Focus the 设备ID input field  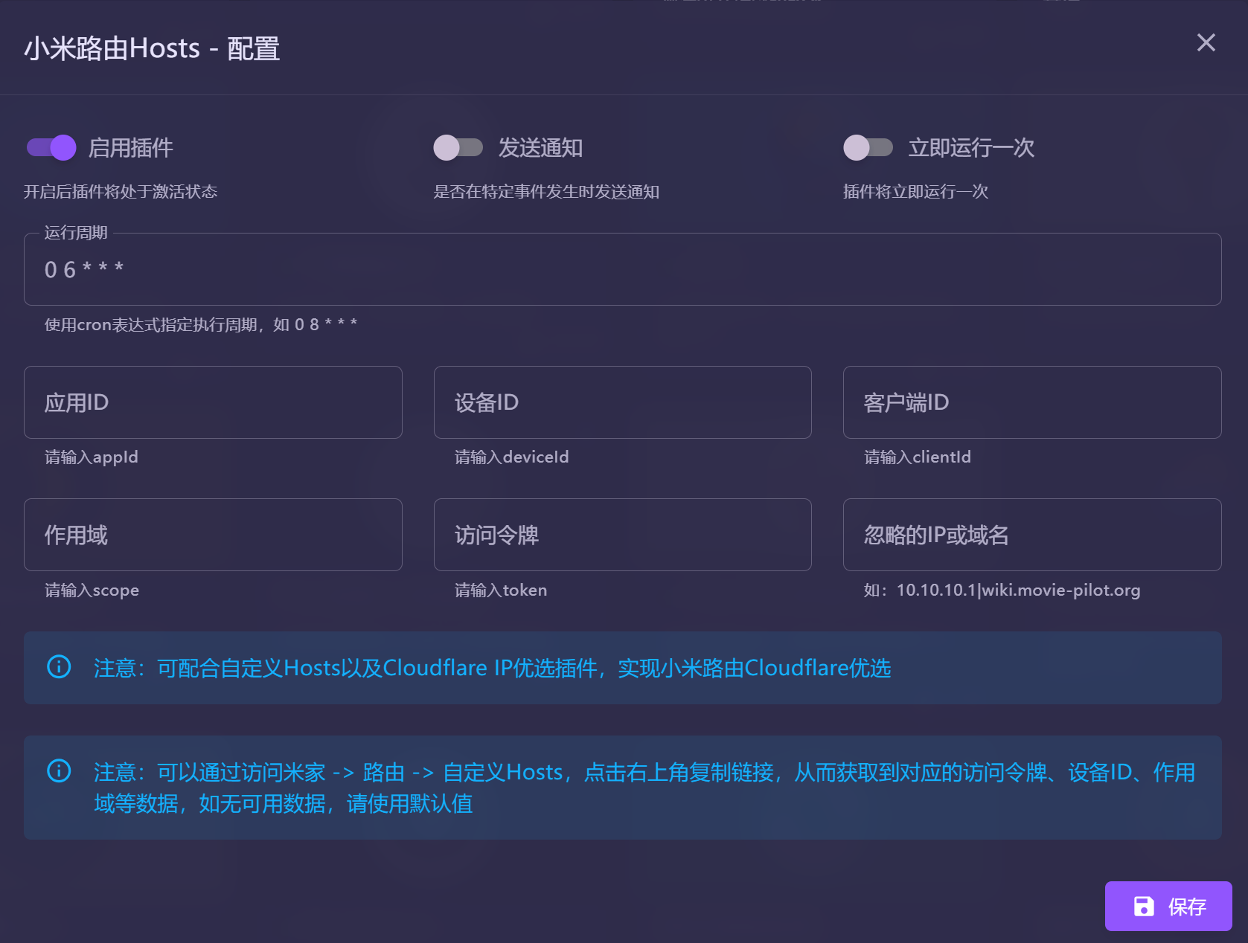click(x=622, y=402)
